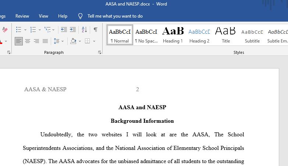Screen dimensions: 288x166
Task: Click the bold title AASA and NAESP
Action: click(142, 107)
